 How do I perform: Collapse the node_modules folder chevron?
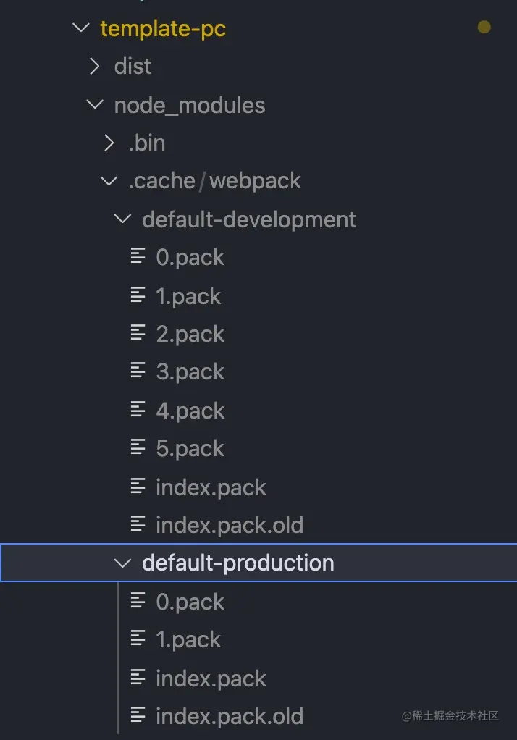tap(94, 105)
